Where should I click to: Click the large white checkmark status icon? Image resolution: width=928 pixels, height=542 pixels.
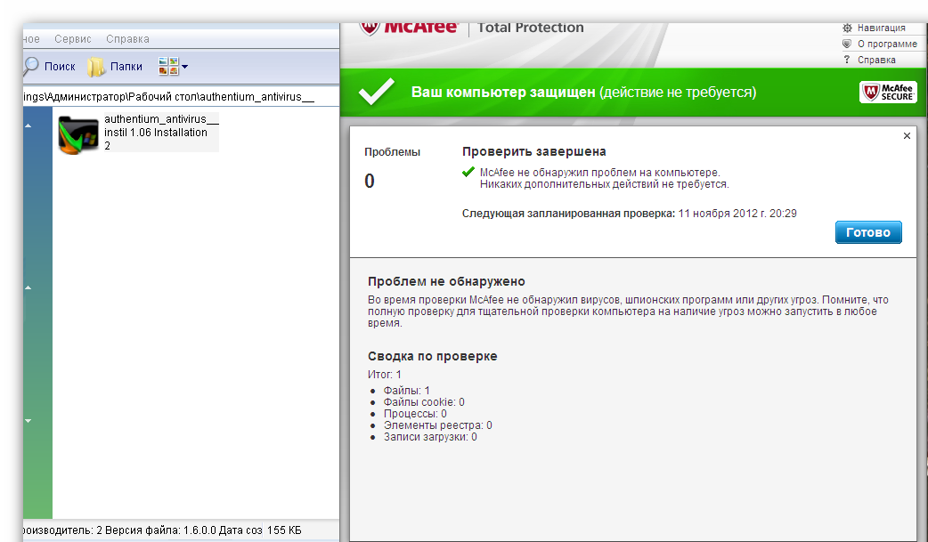[x=376, y=93]
